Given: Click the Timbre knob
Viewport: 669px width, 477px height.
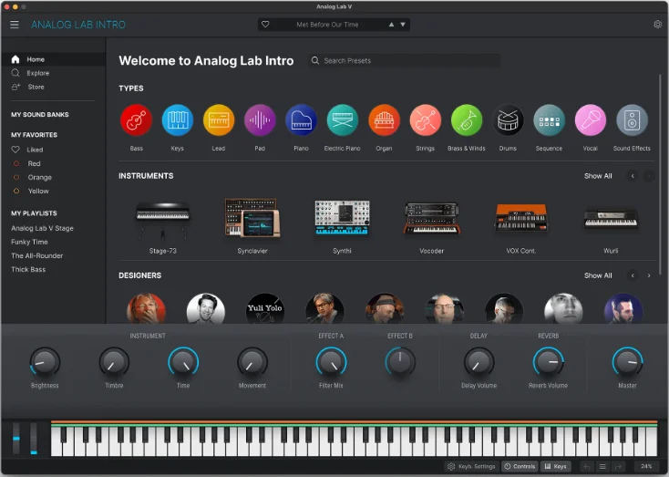Looking at the screenshot, I should [x=114, y=362].
